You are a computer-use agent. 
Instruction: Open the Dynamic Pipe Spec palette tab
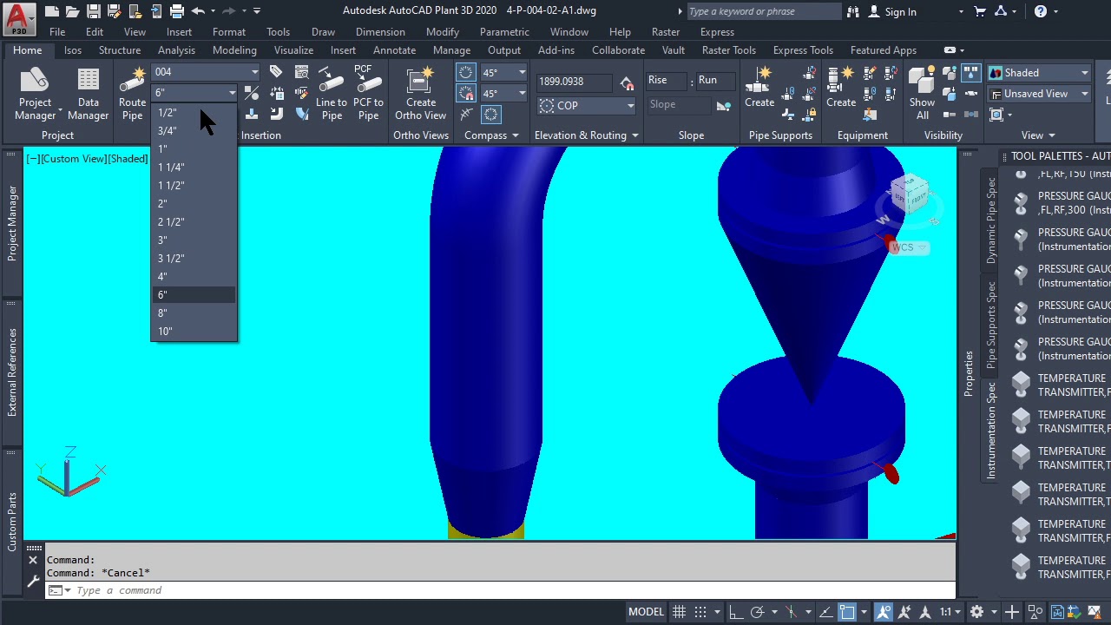pyautogui.click(x=990, y=220)
